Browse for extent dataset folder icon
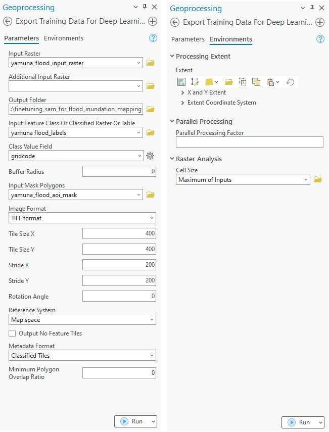Screen dimensions: 329x432 [229, 82]
